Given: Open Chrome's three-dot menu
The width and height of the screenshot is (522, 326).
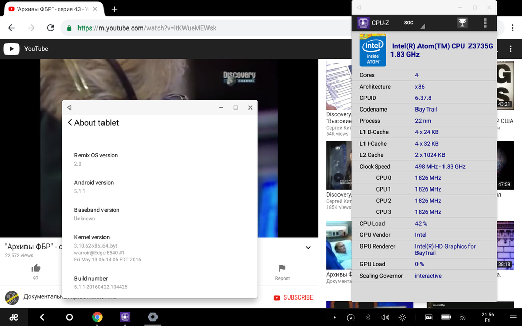Looking at the screenshot, I should coord(513,28).
